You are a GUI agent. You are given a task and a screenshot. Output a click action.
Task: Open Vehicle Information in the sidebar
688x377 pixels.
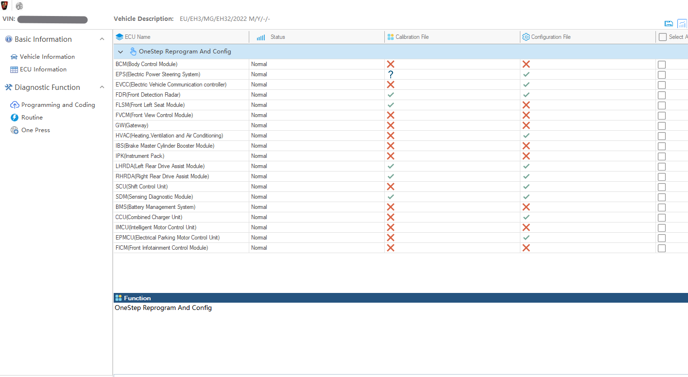point(47,57)
